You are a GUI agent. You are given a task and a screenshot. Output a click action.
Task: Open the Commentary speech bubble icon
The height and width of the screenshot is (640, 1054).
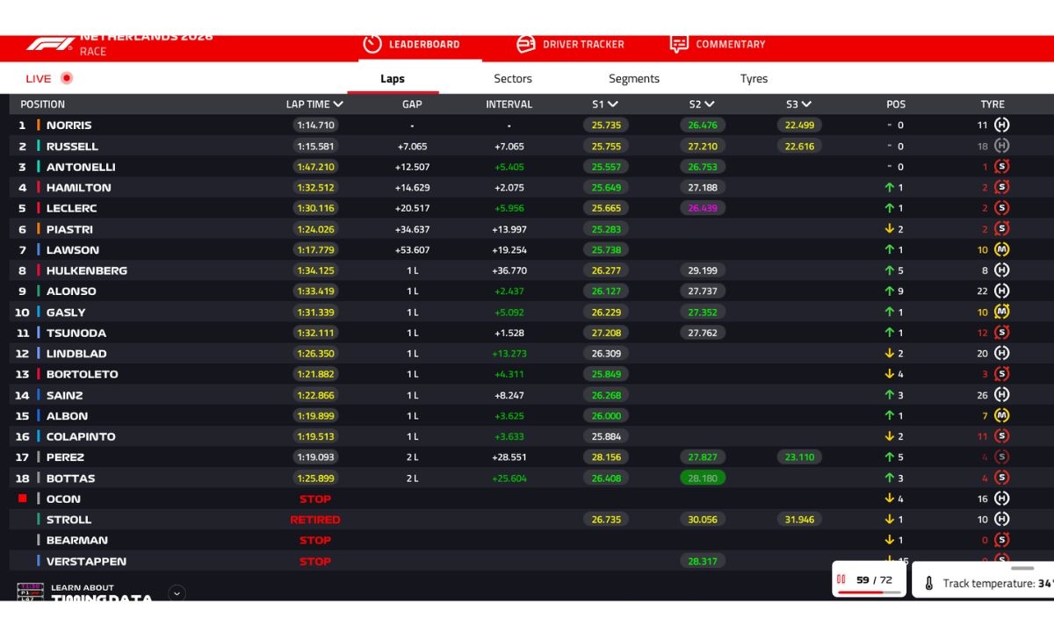(x=679, y=44)
